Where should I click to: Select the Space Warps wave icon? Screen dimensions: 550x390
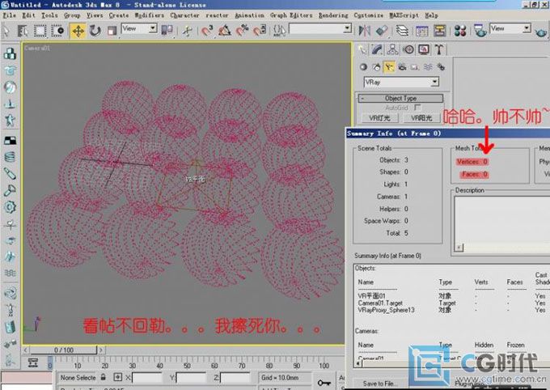[428, 66]
